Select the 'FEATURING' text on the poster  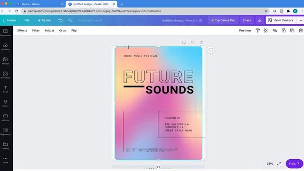click(x=172, y=118)
